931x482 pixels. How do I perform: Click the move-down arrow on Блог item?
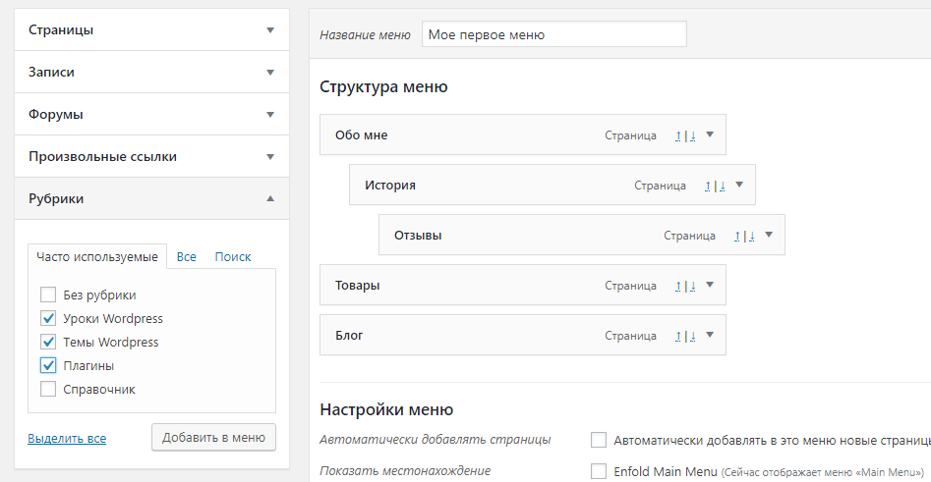click(692, 336)
